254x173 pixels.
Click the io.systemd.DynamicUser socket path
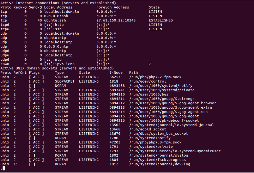pyautogui.click(x=175, y=151)
